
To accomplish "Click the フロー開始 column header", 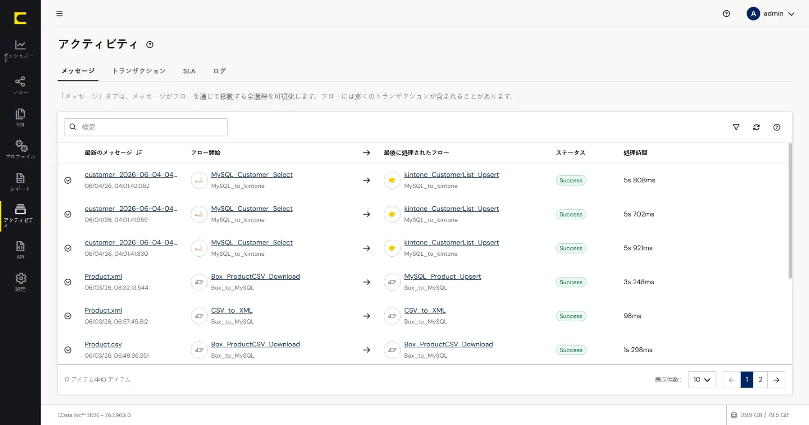I will click(x=206, y=153).
